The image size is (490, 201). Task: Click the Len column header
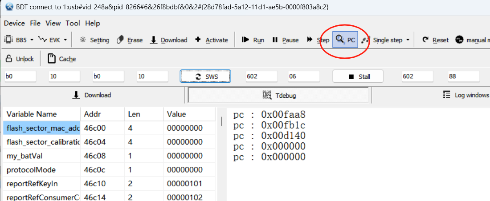point(144,114)
